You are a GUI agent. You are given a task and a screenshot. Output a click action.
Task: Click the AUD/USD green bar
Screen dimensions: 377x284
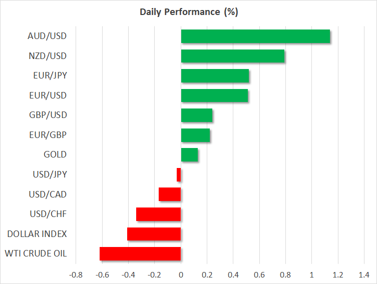pyautogui.click(x=255, y=36)
